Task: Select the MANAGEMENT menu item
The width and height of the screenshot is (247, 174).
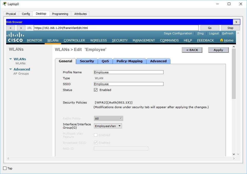Action: 144,40
